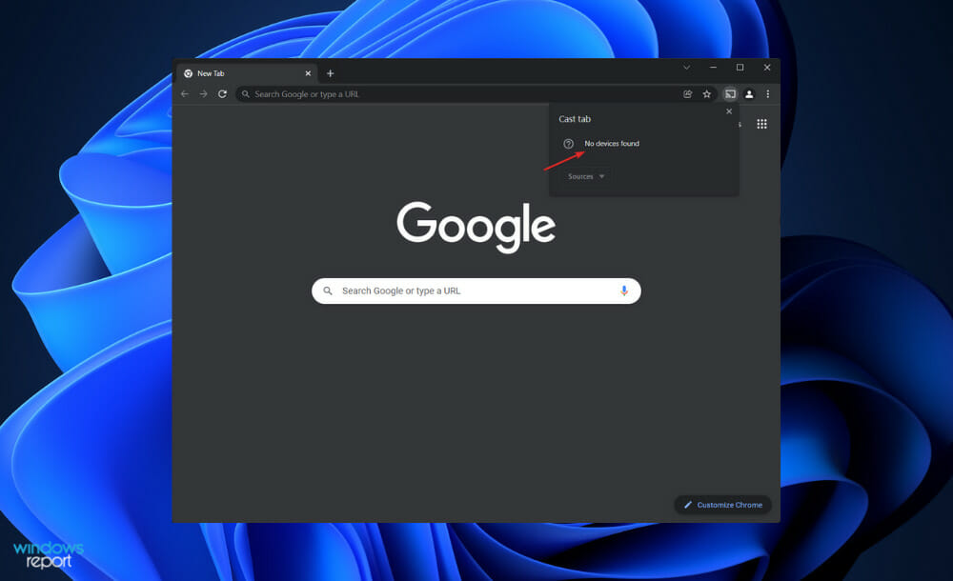Click the Google search input box
This screenshot has width=953, height=581.
(476, 291)
